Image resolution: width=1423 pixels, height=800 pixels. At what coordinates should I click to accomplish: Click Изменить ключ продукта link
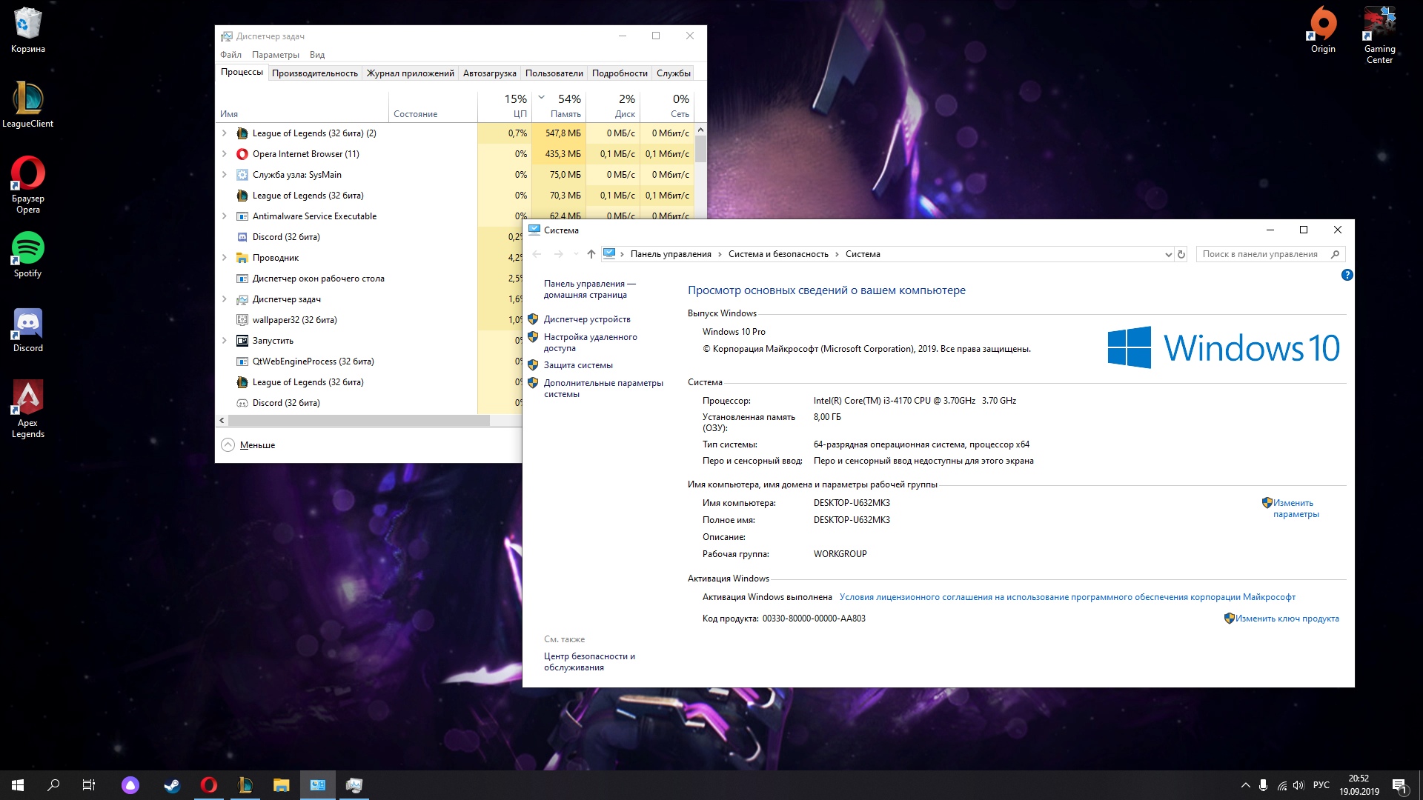coord(1287,619)
